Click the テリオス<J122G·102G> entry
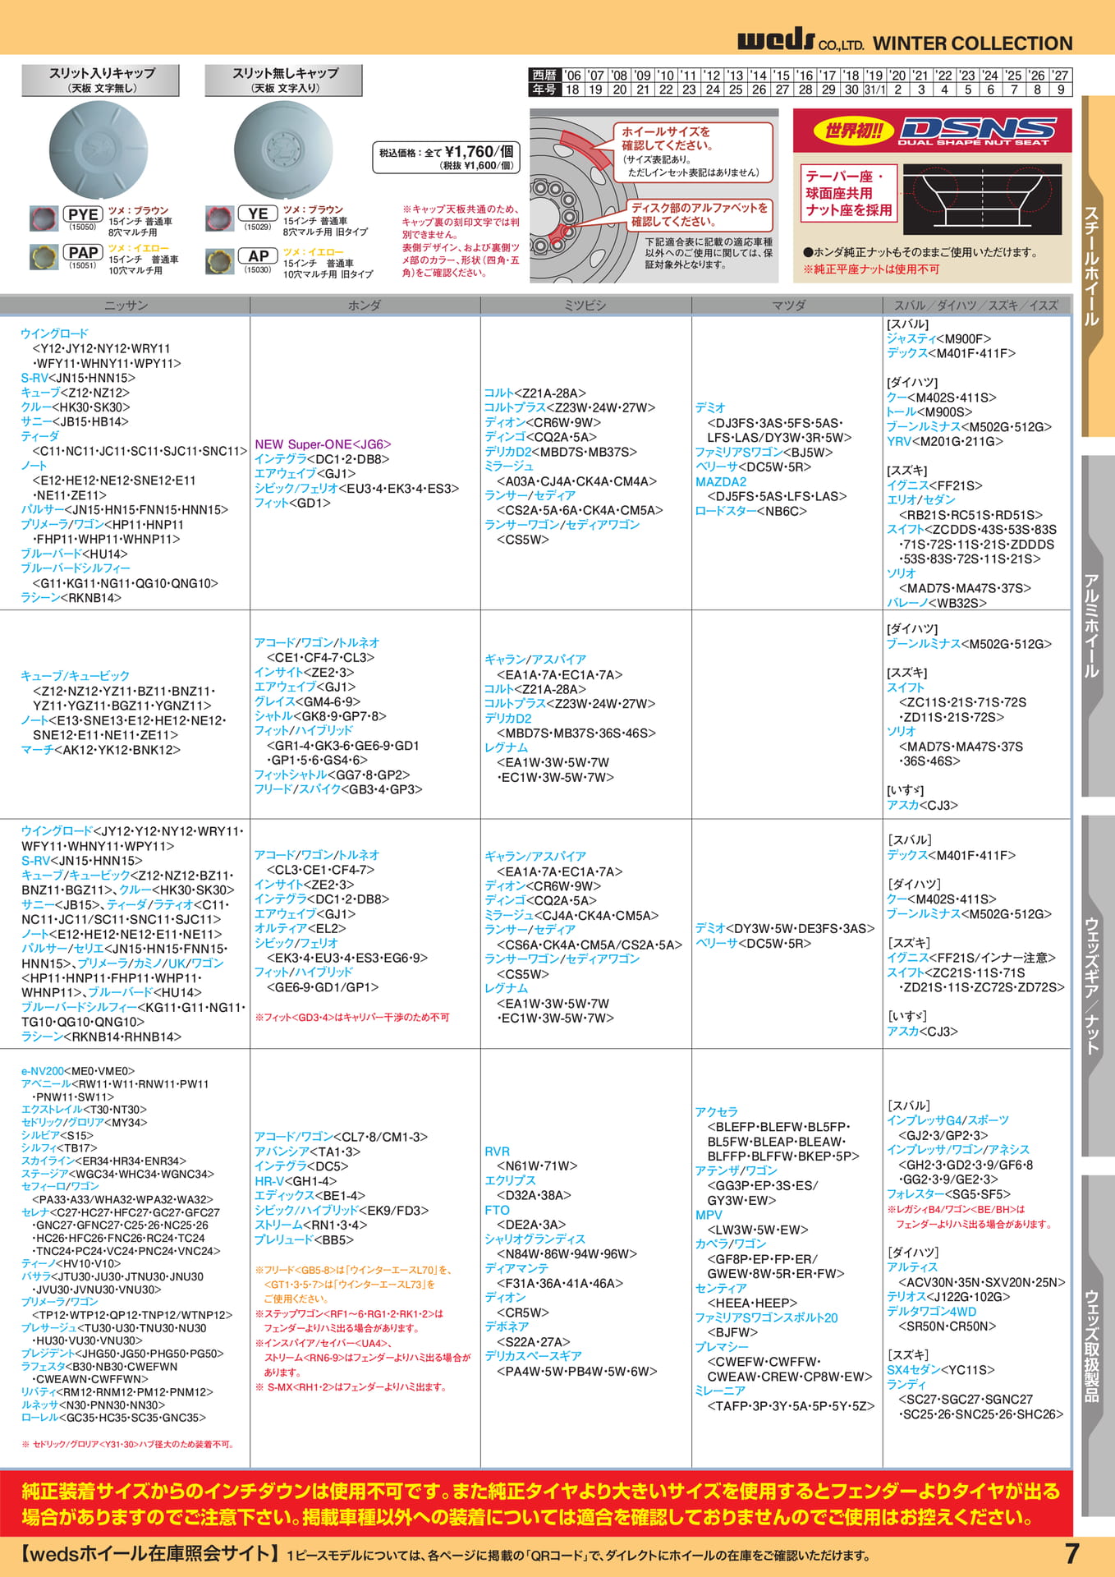The image size is (1115, 1577). pos(948,1297)
